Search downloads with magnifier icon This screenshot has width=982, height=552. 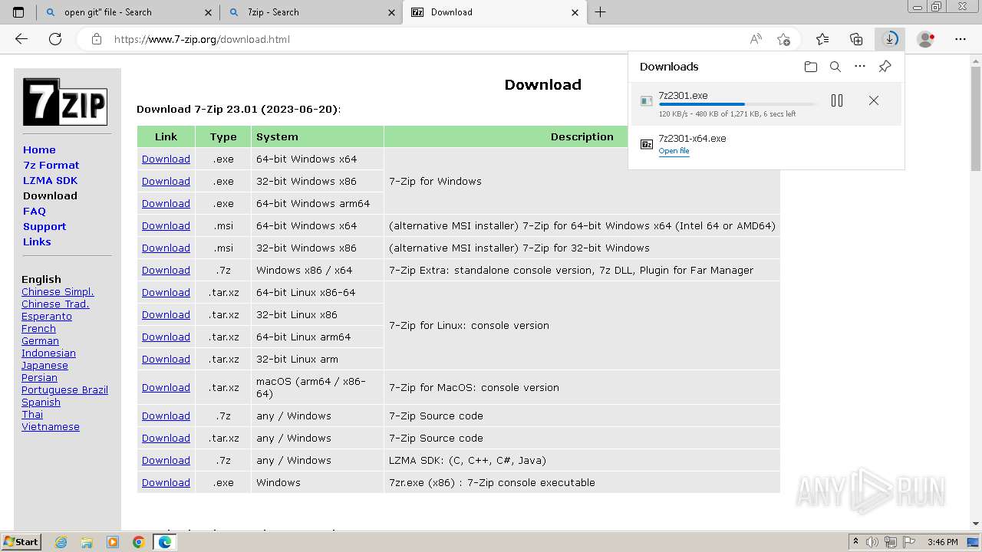pos(835,67)
